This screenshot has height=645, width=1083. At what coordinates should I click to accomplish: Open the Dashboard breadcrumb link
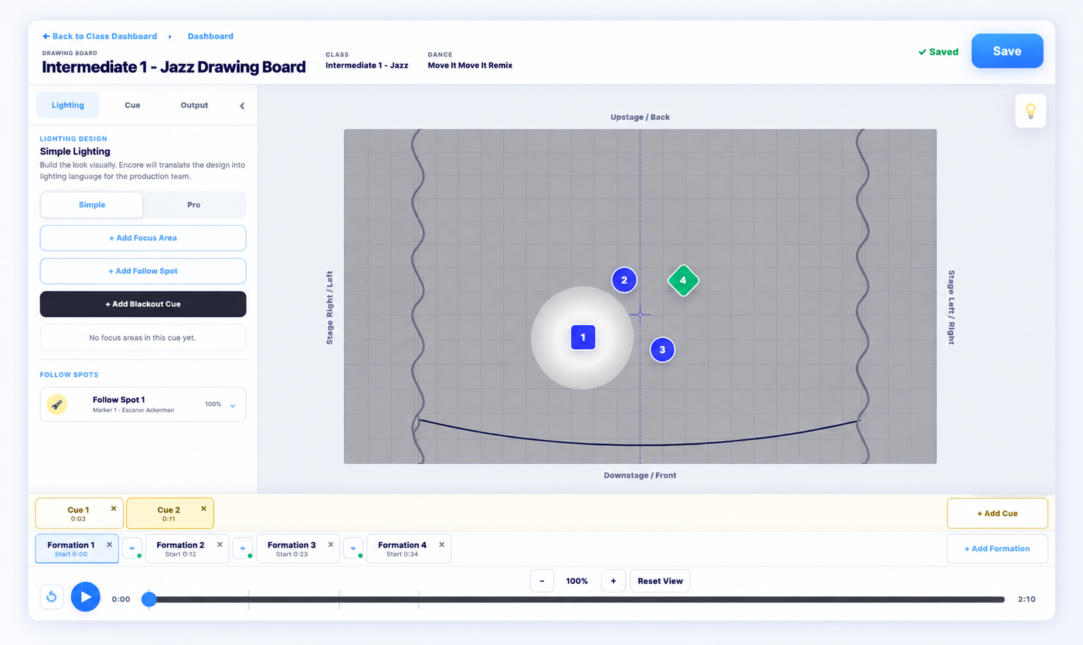(211, 36)
